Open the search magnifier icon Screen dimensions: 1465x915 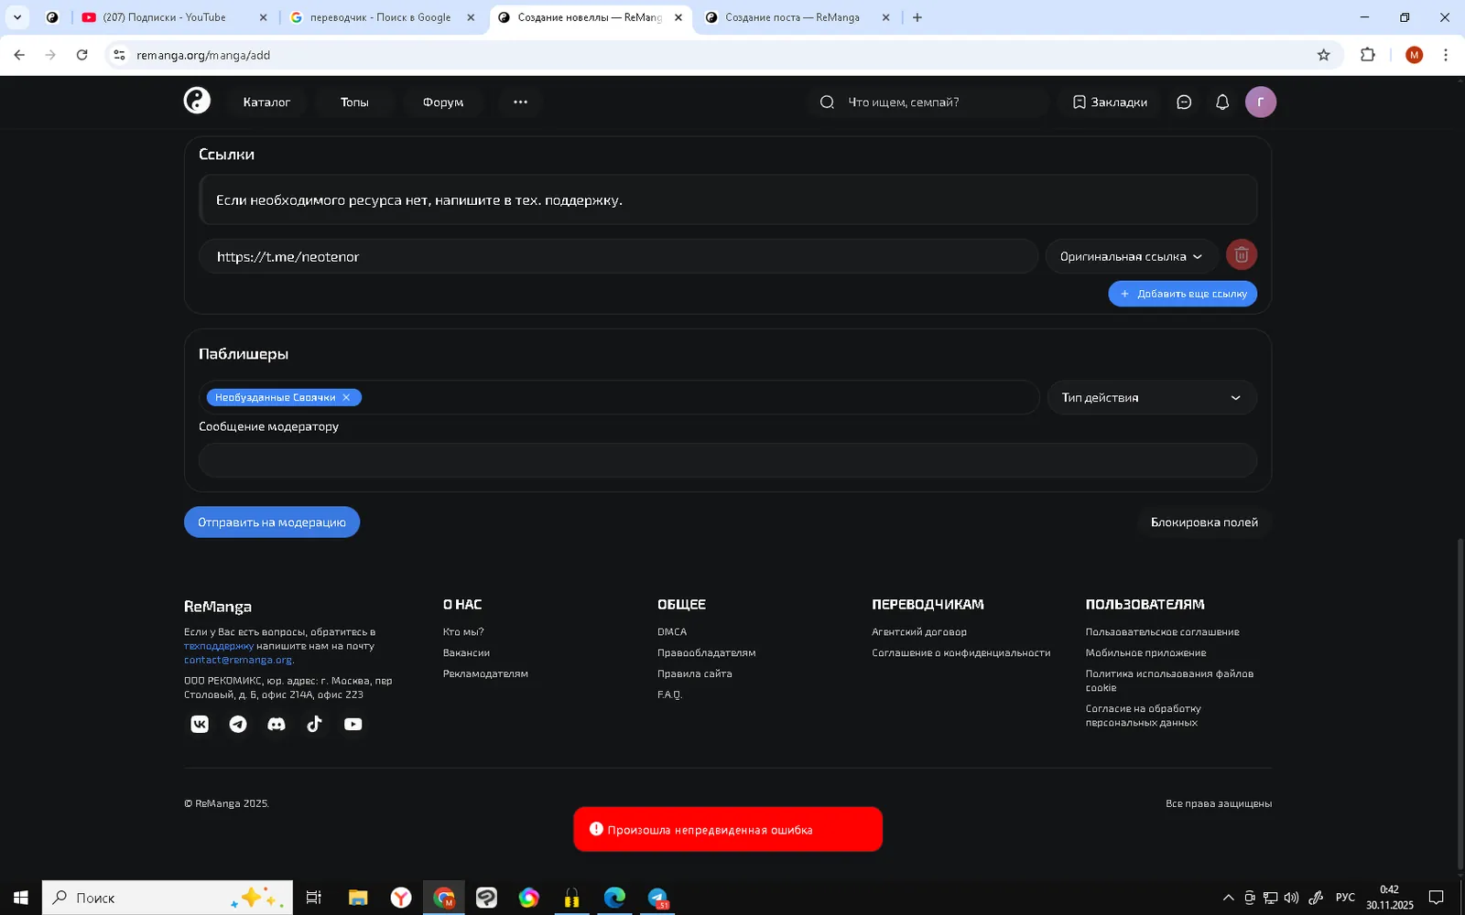827,102
